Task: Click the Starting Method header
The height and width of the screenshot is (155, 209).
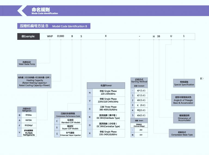Action: [139, 81]
